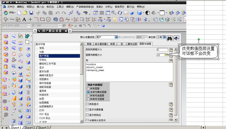Image resolution: width=226 pixels, height=129 pixels.
Task: Open the 首选项(P) menu
Action: coord(120,7)
